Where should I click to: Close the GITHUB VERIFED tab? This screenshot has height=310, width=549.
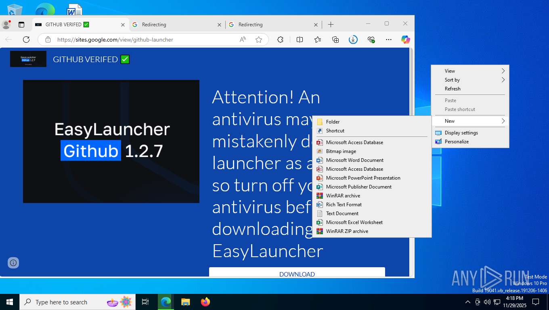click(x=123, y=25)
